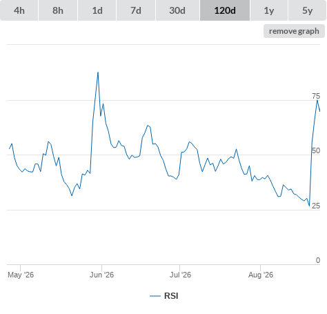Switch to the 1y time range
The width and height of the screenshot is (327, 314).
[269, 10]
